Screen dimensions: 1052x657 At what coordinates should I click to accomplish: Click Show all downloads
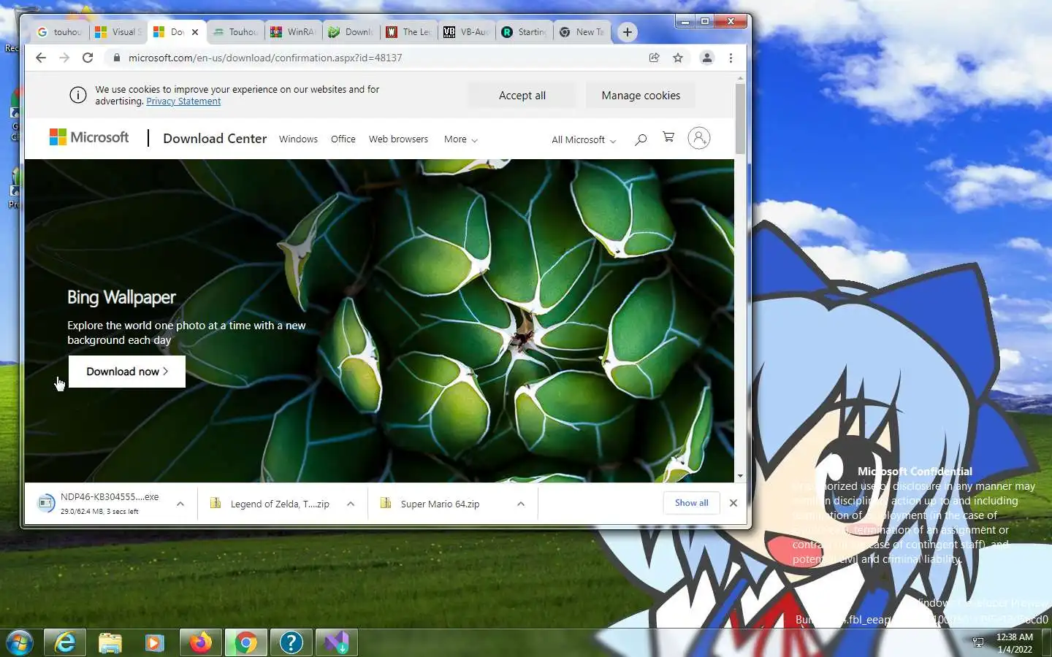[x=691, y=503]
